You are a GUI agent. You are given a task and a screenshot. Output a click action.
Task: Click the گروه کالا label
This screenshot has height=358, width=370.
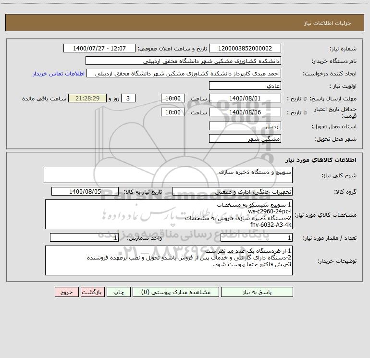[x=345, y=192]
